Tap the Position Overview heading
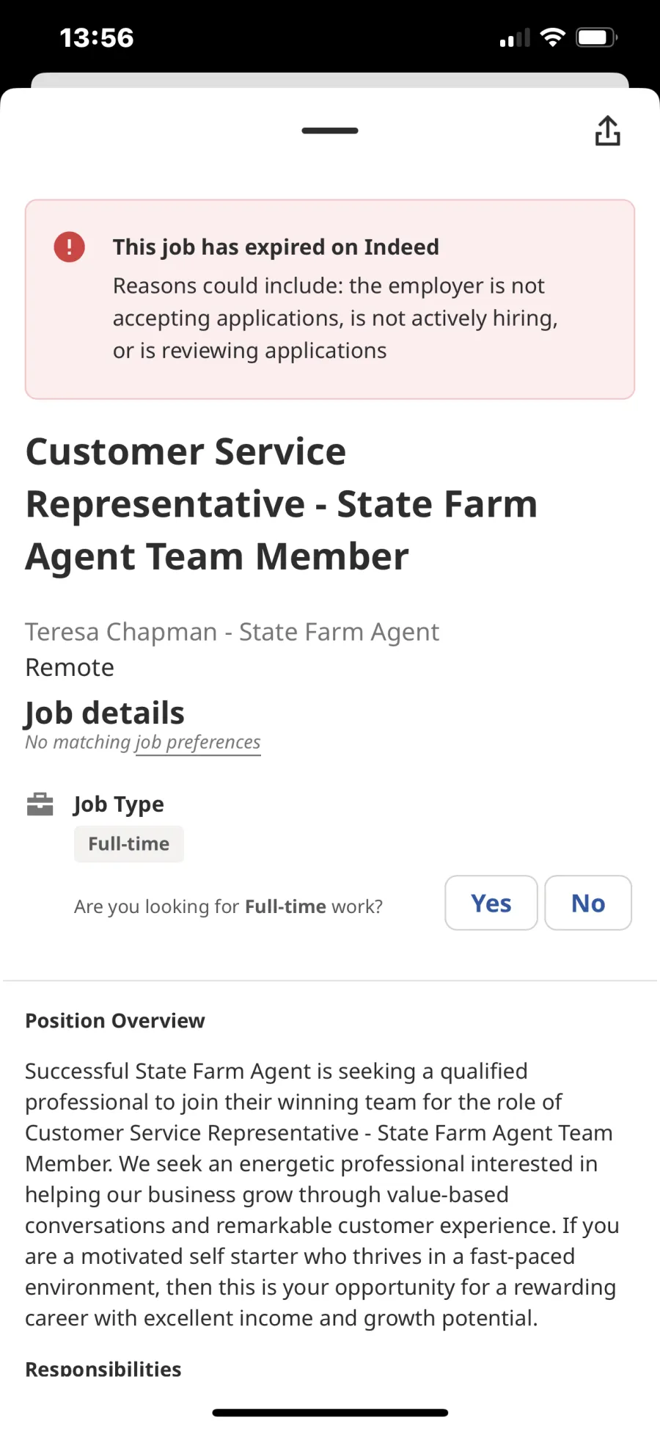 [115, 1021]
